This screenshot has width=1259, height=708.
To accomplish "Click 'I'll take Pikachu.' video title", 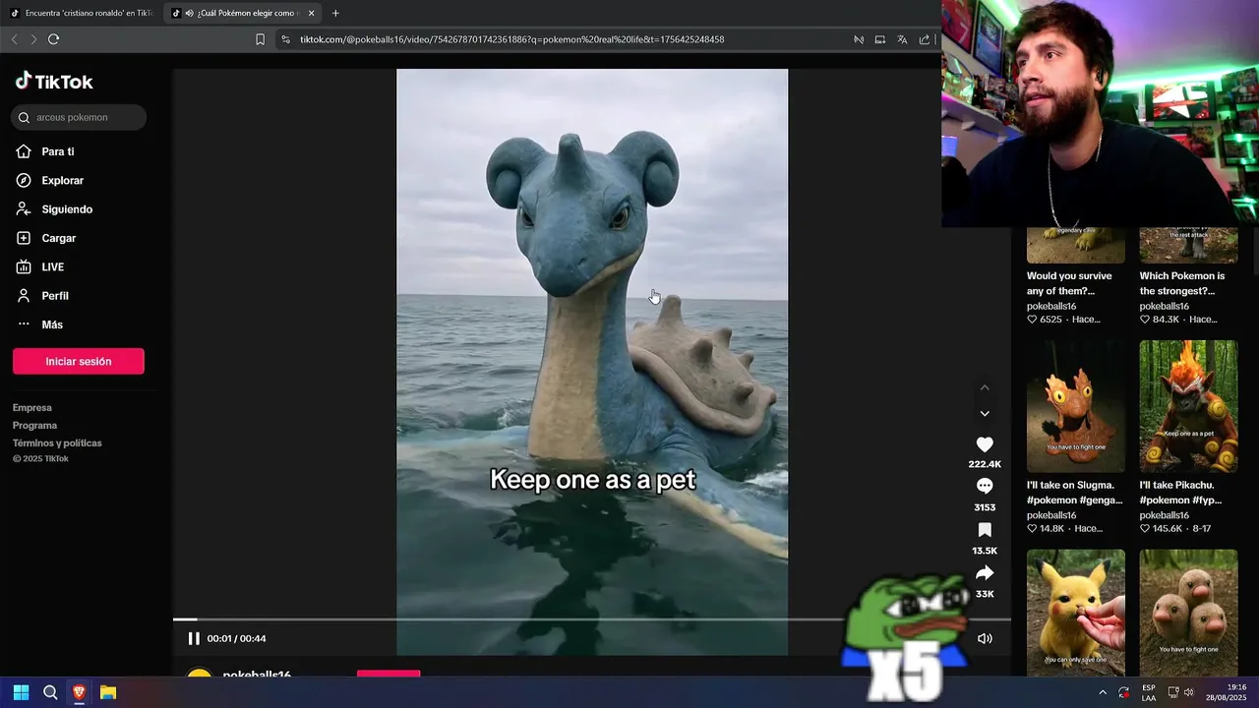I will click(x=1180, y=493).
